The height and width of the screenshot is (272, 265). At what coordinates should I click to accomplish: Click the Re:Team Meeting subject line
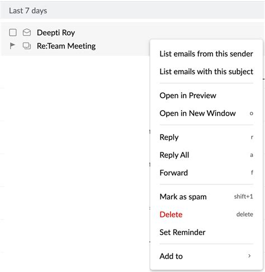pos(67,46)
